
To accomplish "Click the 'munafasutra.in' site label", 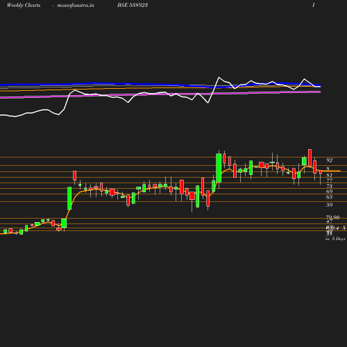I will pos(76,6).
